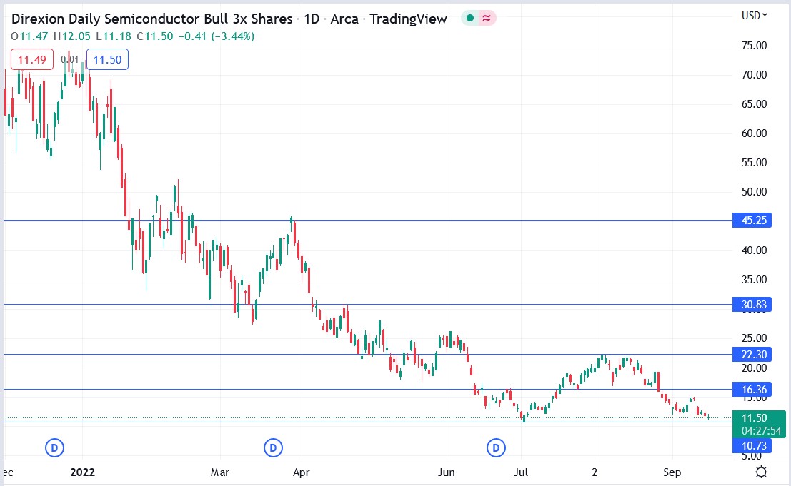Open chart settings gear icon
Image resolution: width=791 pixels, height=486 pixels.
coord(761,472)
